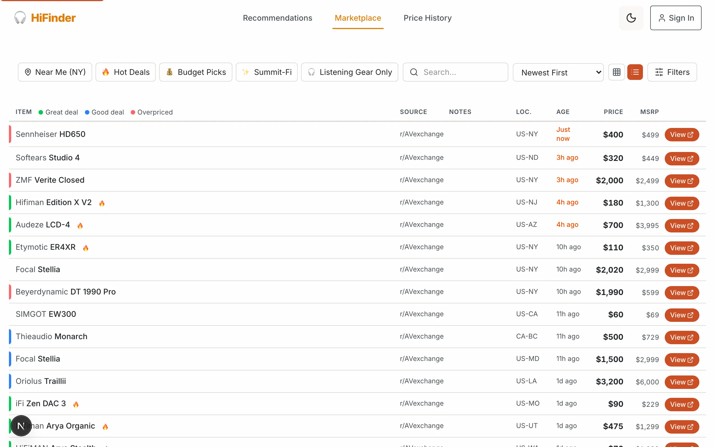Click the HiFinder headphones logo icon
This screenshot has width=715, height=447.
pos(20,18)
